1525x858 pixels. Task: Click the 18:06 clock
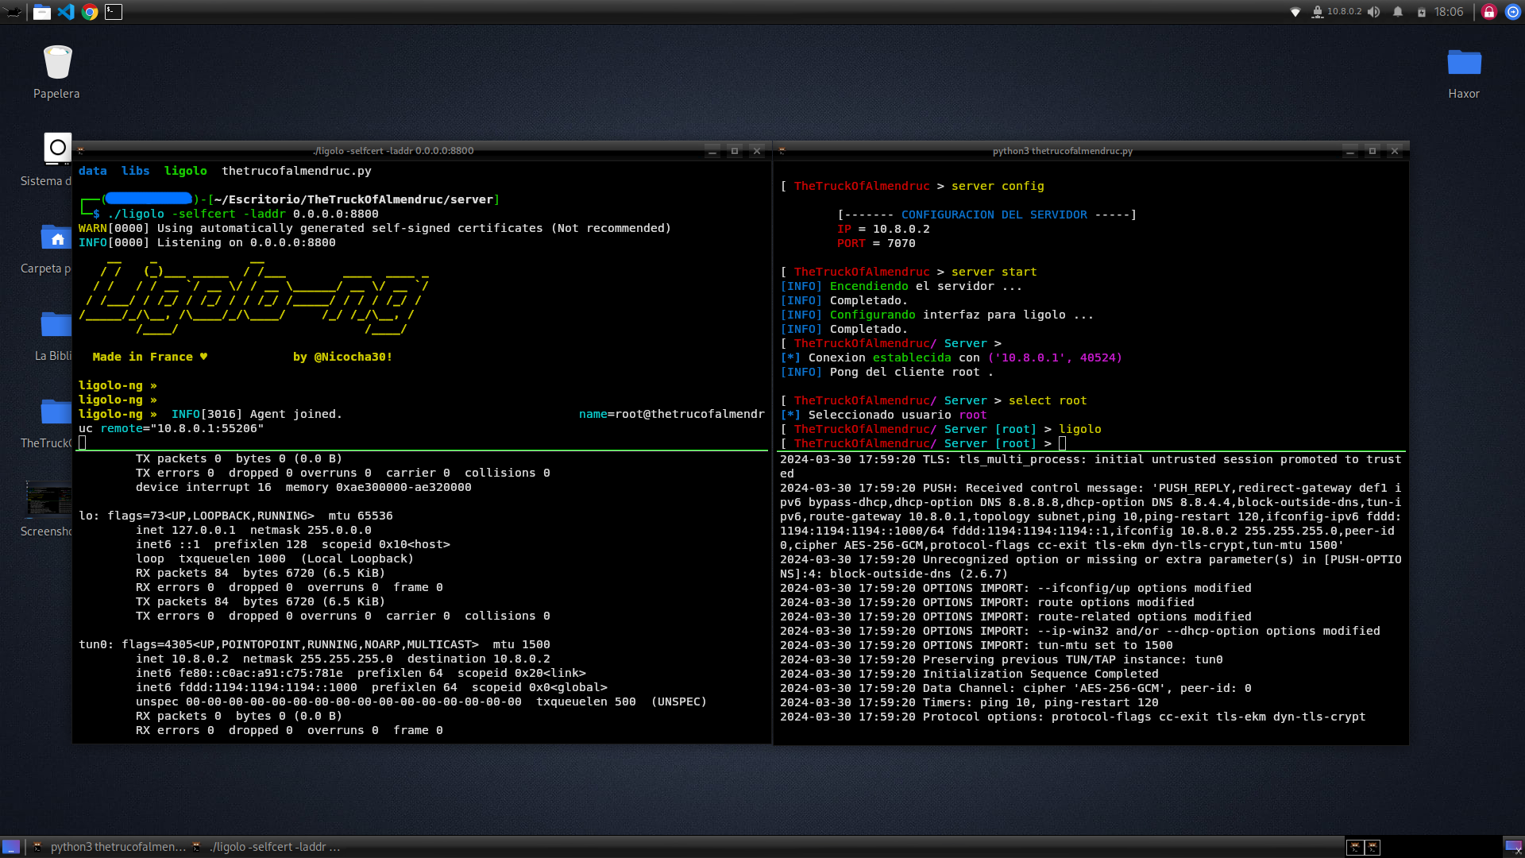pos(1449,12)
